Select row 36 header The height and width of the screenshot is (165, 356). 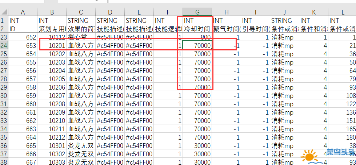click(x=4, y=145)
